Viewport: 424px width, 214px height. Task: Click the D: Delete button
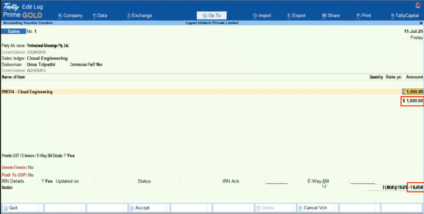(x=275, y=208)
